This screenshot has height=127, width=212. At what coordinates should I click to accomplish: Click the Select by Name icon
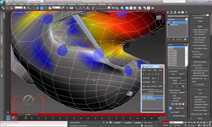tap(29, 8)
